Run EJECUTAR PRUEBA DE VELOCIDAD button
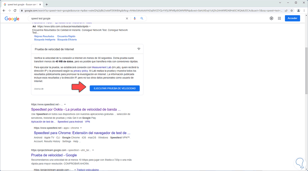308x171 pixels. click(115, 88)
